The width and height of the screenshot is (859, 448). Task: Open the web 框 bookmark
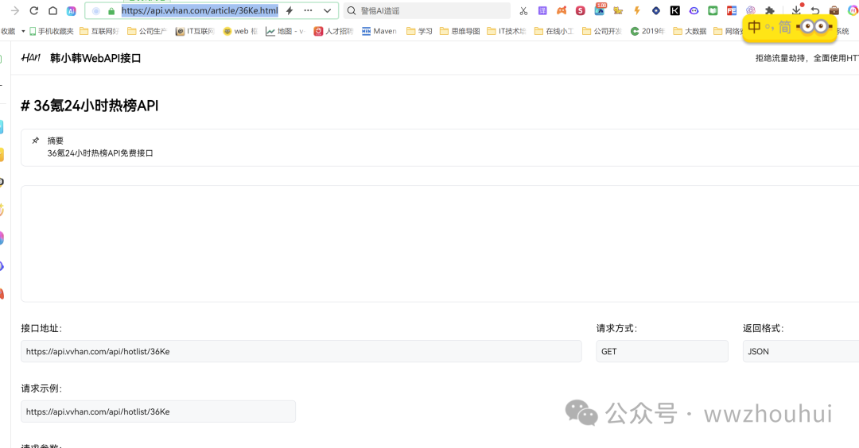click(240, 31)
